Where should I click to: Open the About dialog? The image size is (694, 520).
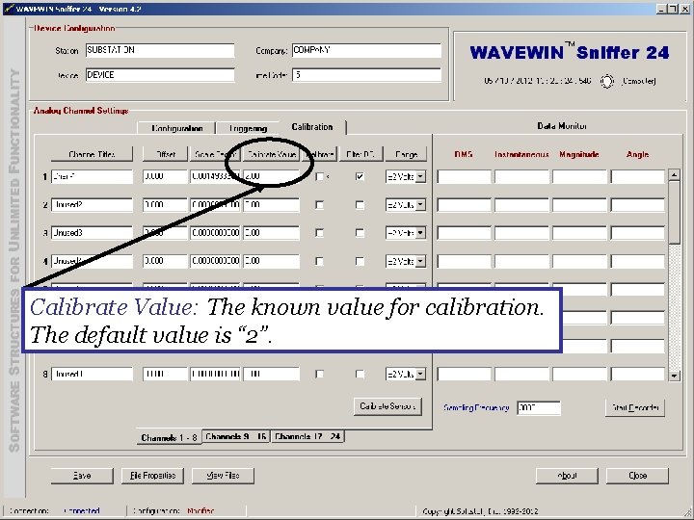click(x=567, y=476)
